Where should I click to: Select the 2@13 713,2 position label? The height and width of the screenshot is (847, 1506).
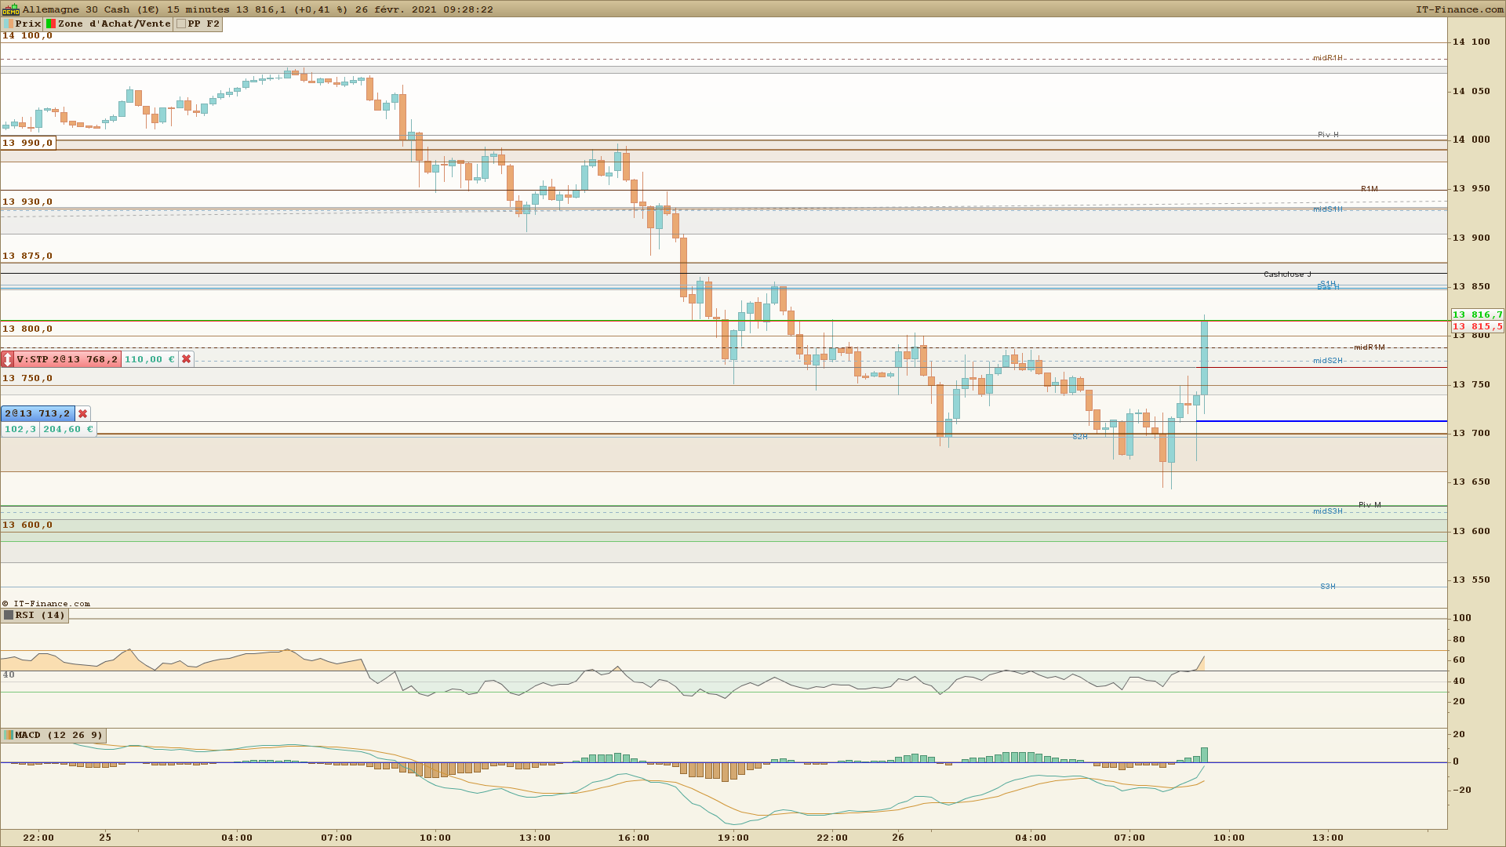(38, 414)
